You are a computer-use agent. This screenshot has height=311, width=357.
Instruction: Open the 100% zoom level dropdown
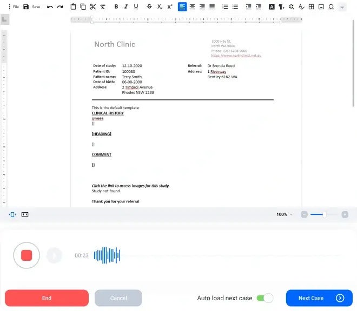pos(285,214)
